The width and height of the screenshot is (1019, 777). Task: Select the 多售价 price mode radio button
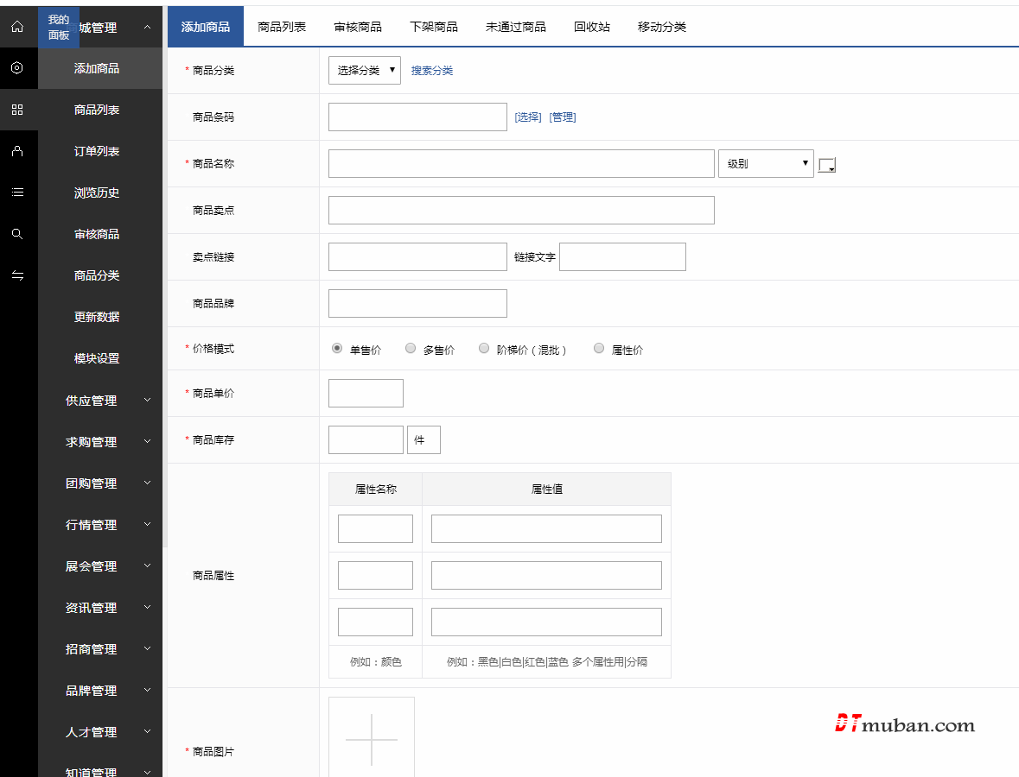pyautogui.click(x=411, y=349)
